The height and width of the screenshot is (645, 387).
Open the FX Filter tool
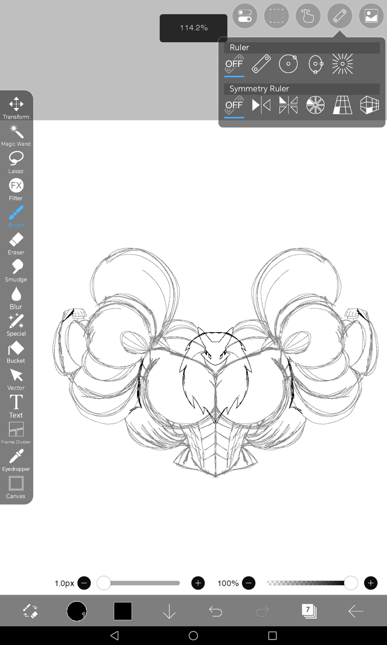(16, 190)
